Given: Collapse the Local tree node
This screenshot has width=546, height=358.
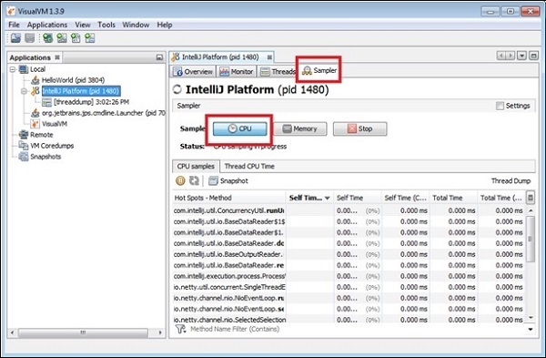Looking at the screenshot, I should pyautogui.click(x=13, y=69).
